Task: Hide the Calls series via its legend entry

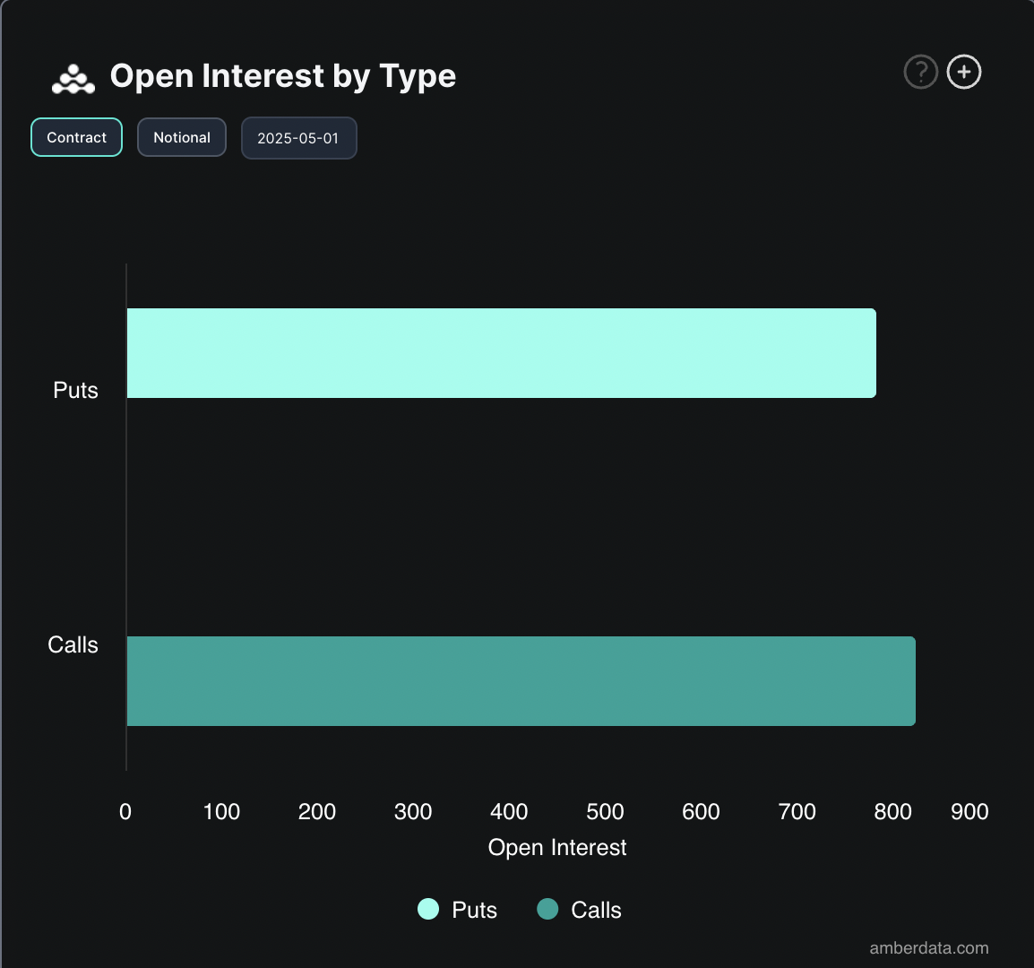Action: point(580,909)
